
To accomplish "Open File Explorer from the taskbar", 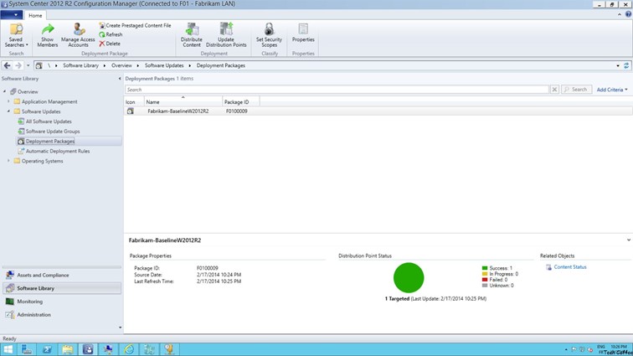I will coord(68,349).
